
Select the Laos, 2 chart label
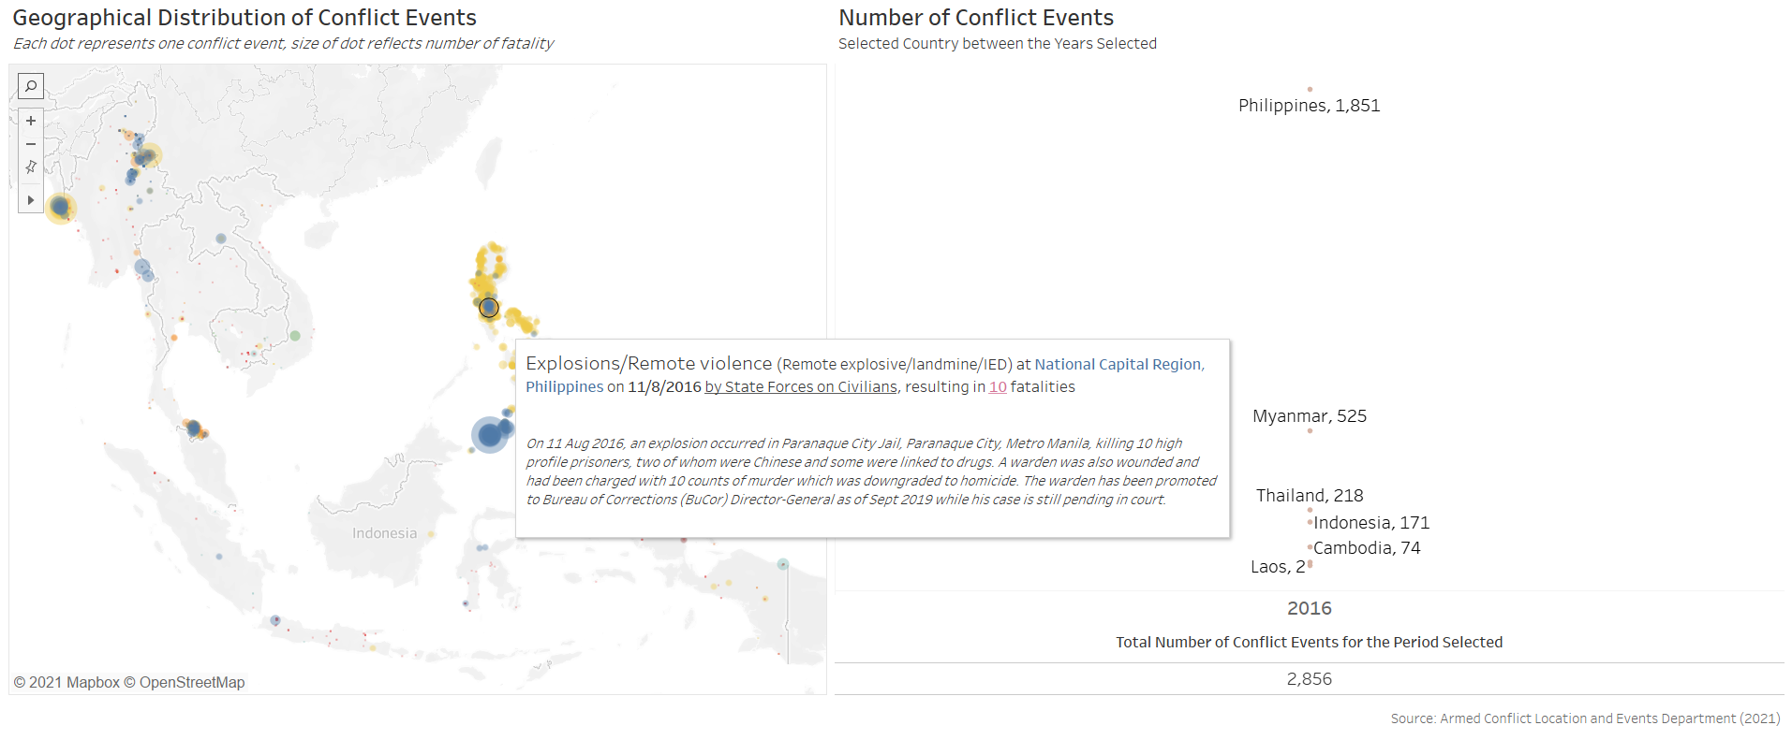tap(1277, 567)
